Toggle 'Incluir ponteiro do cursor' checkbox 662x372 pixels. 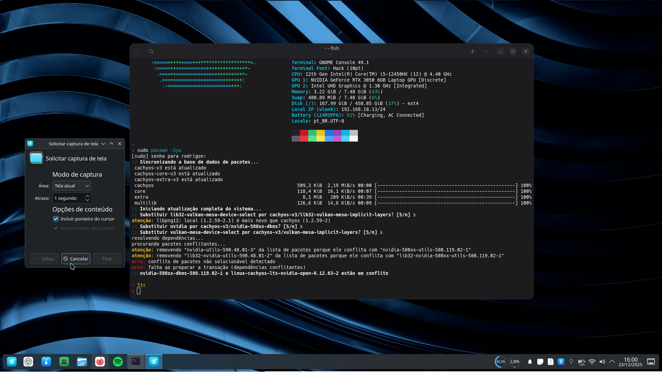[x=56, y=219]
